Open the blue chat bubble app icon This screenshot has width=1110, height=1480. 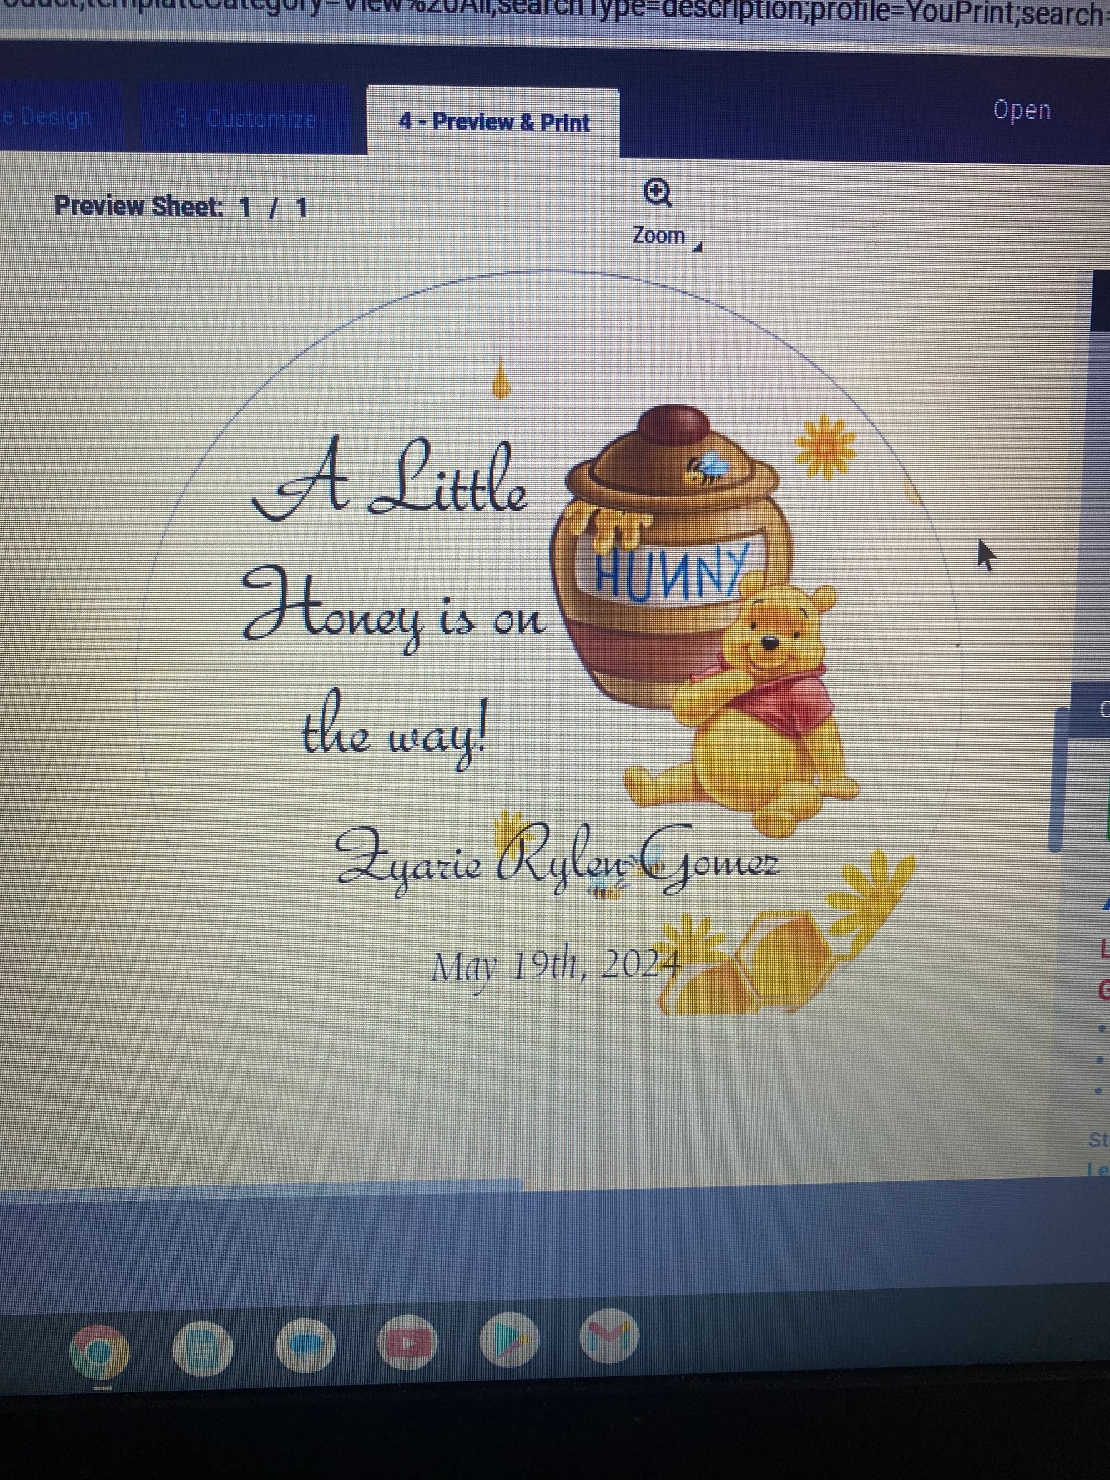click(x=305, y=1345)
